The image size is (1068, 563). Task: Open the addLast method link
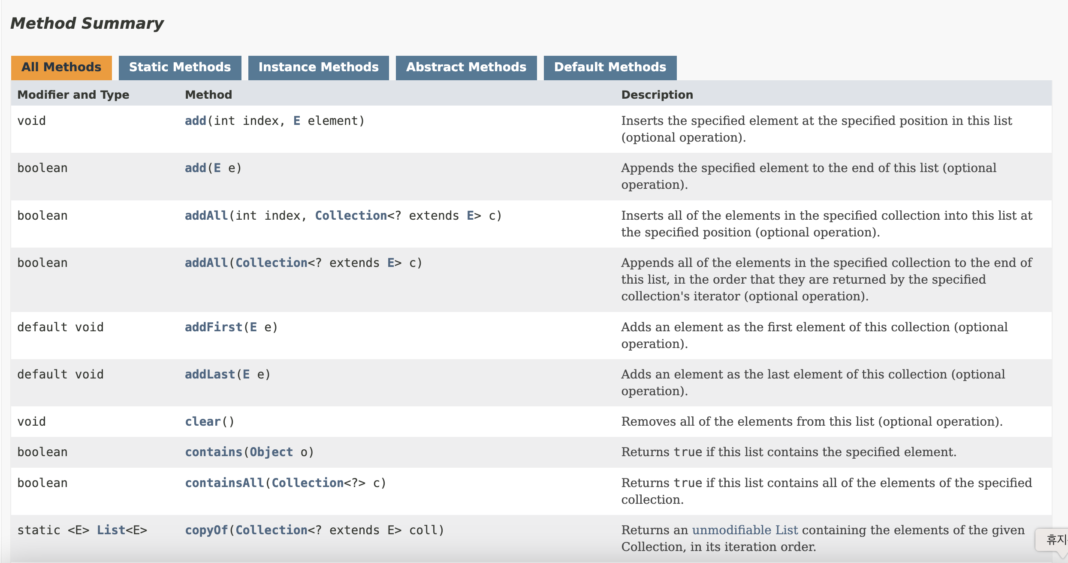pos(210,374)
